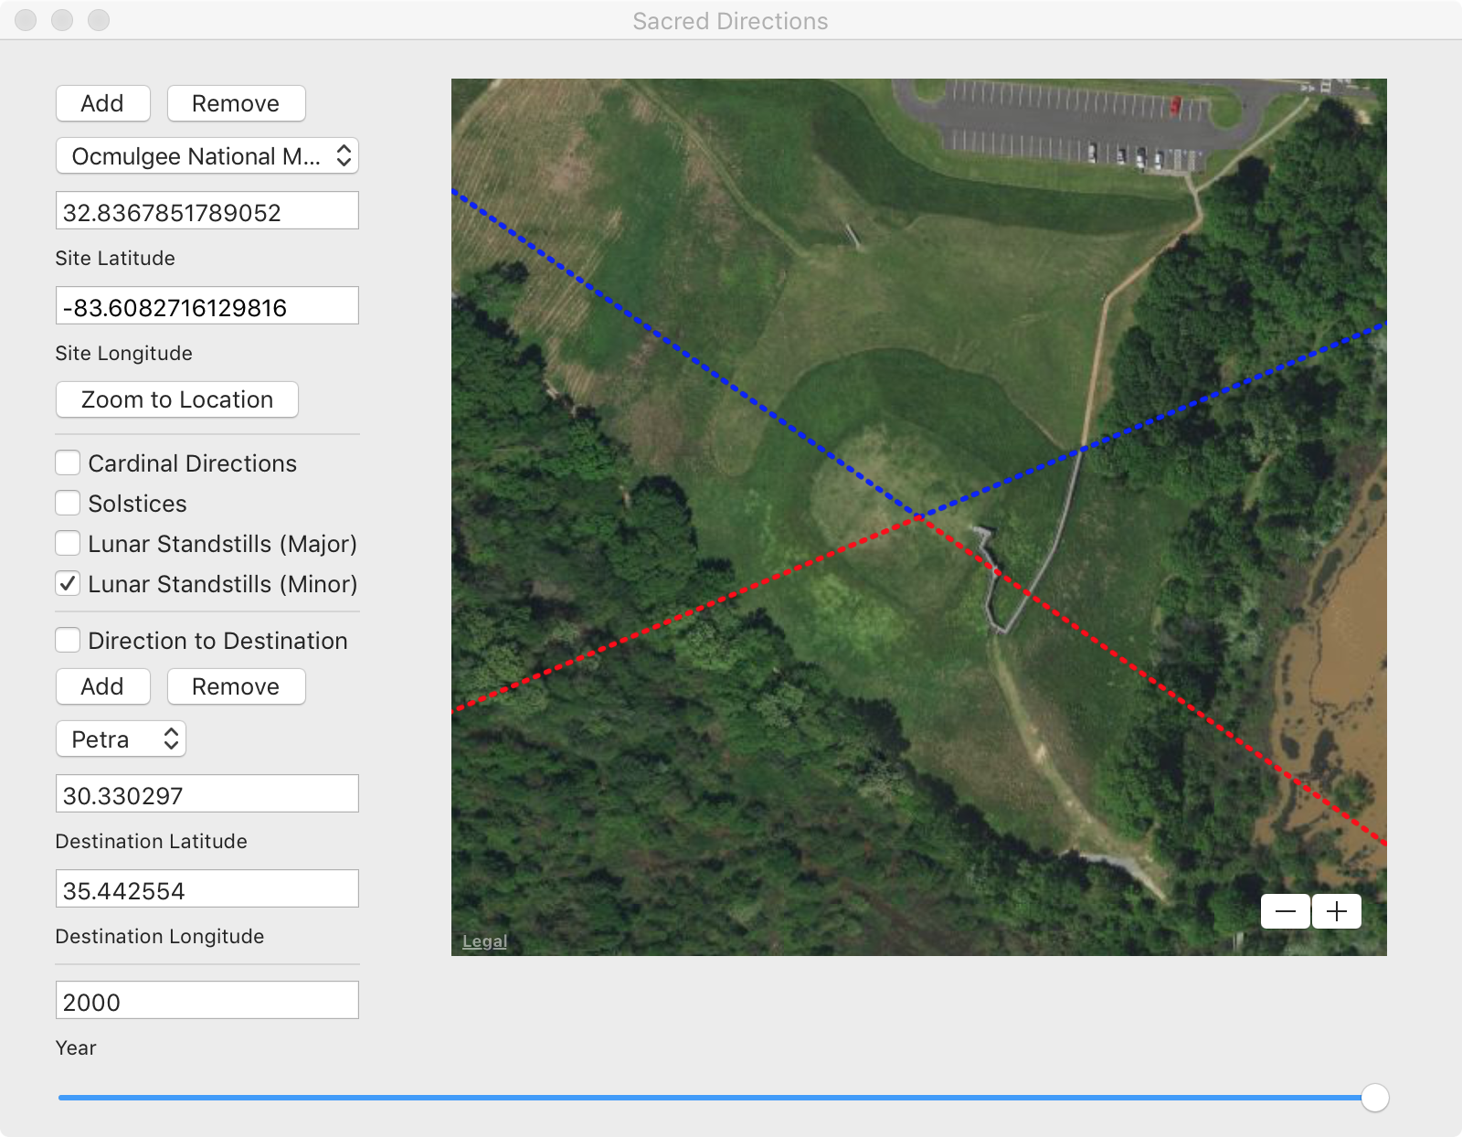Remove the selected destination

pyautogui.click(x=236, y=686)
